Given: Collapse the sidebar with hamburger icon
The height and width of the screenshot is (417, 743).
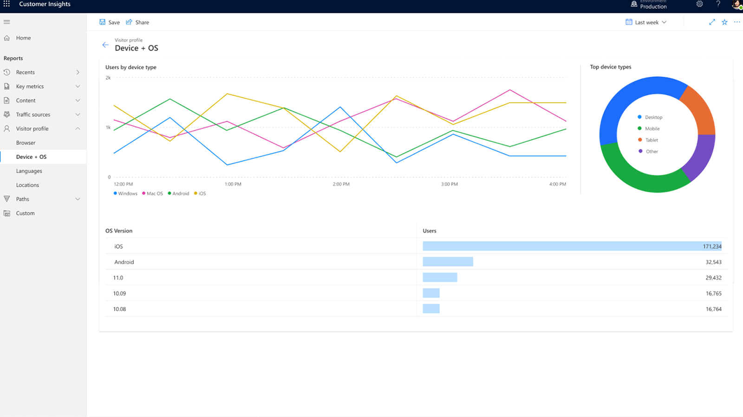Looking at the screenshot, I should click(7, 22).
